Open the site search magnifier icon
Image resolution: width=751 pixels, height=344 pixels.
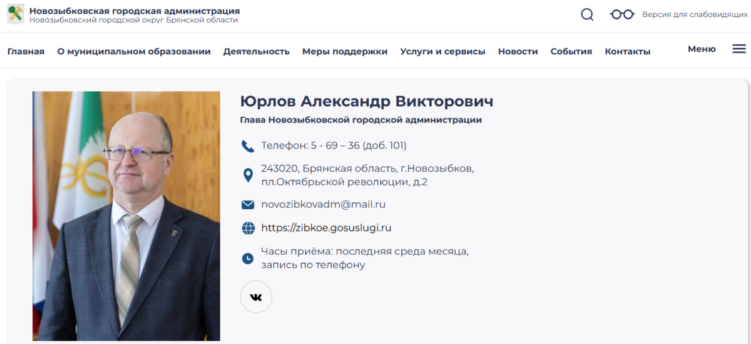coord(587,14)
